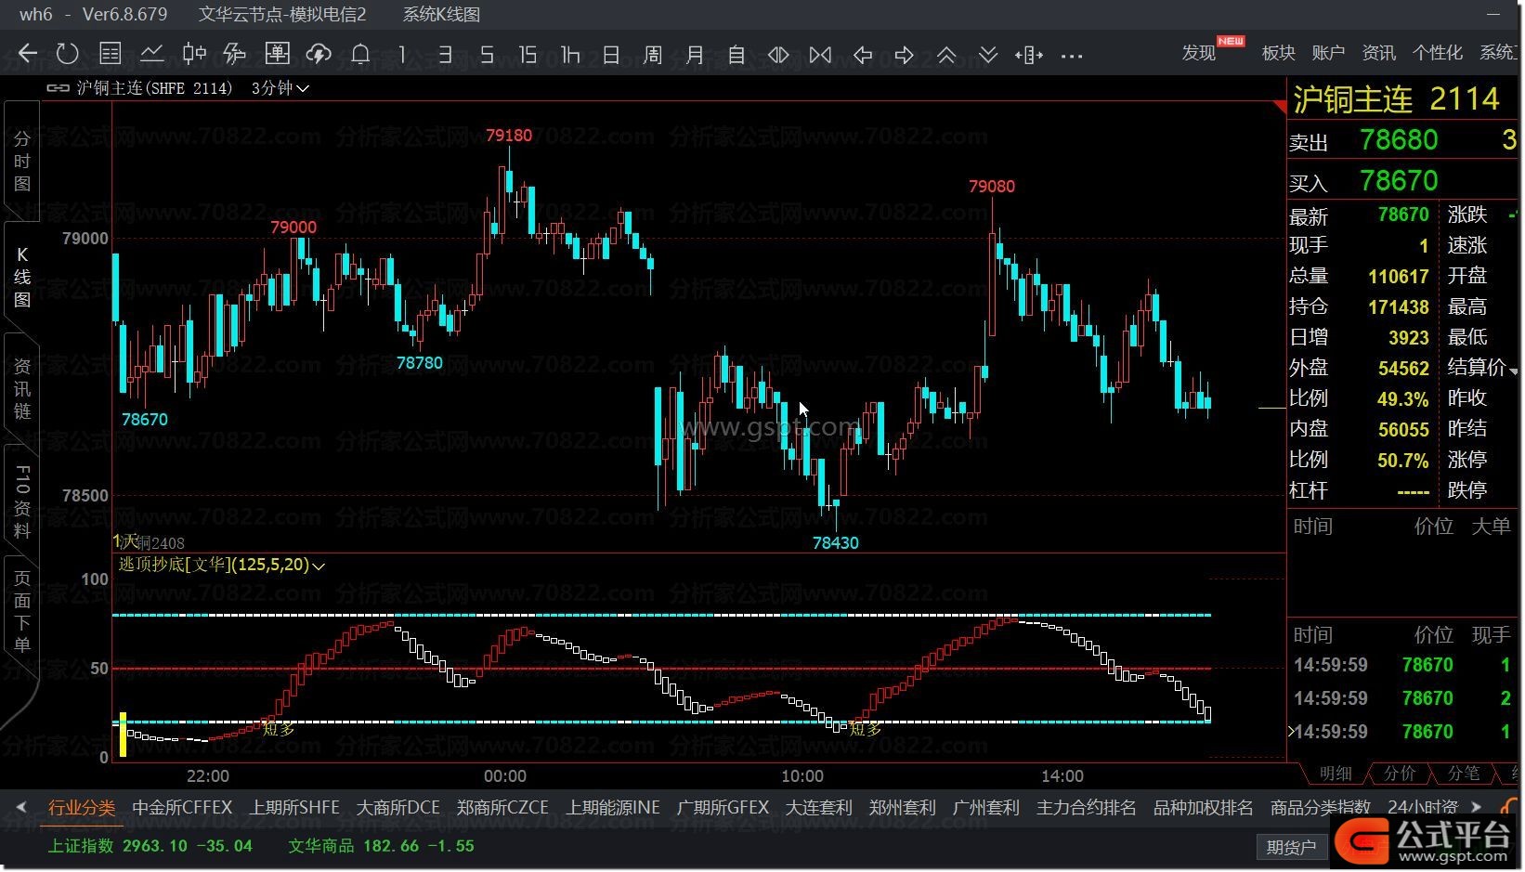Click the horizontal expand chart icon
The height and width of the screenshot is (872, 1525).
point(778,55)
